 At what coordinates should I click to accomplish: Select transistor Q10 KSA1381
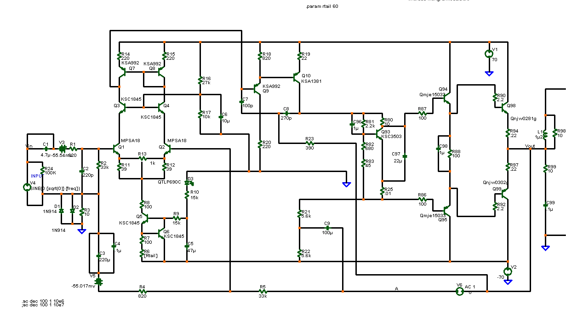(x=297, y=77)
